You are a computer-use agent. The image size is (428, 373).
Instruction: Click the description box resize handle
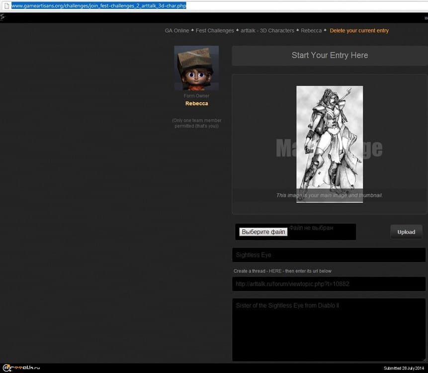tap(424, 359)
